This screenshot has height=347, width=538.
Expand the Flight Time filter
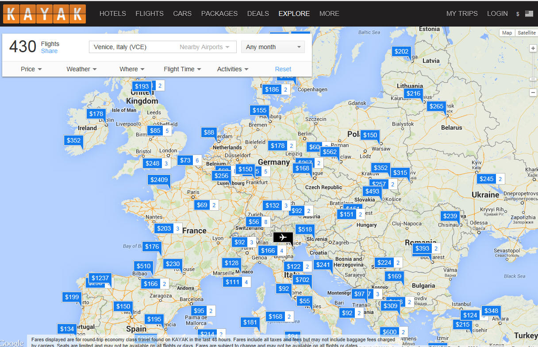pos(182,69)
